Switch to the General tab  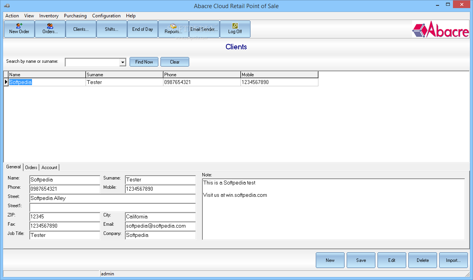[13, 167]
